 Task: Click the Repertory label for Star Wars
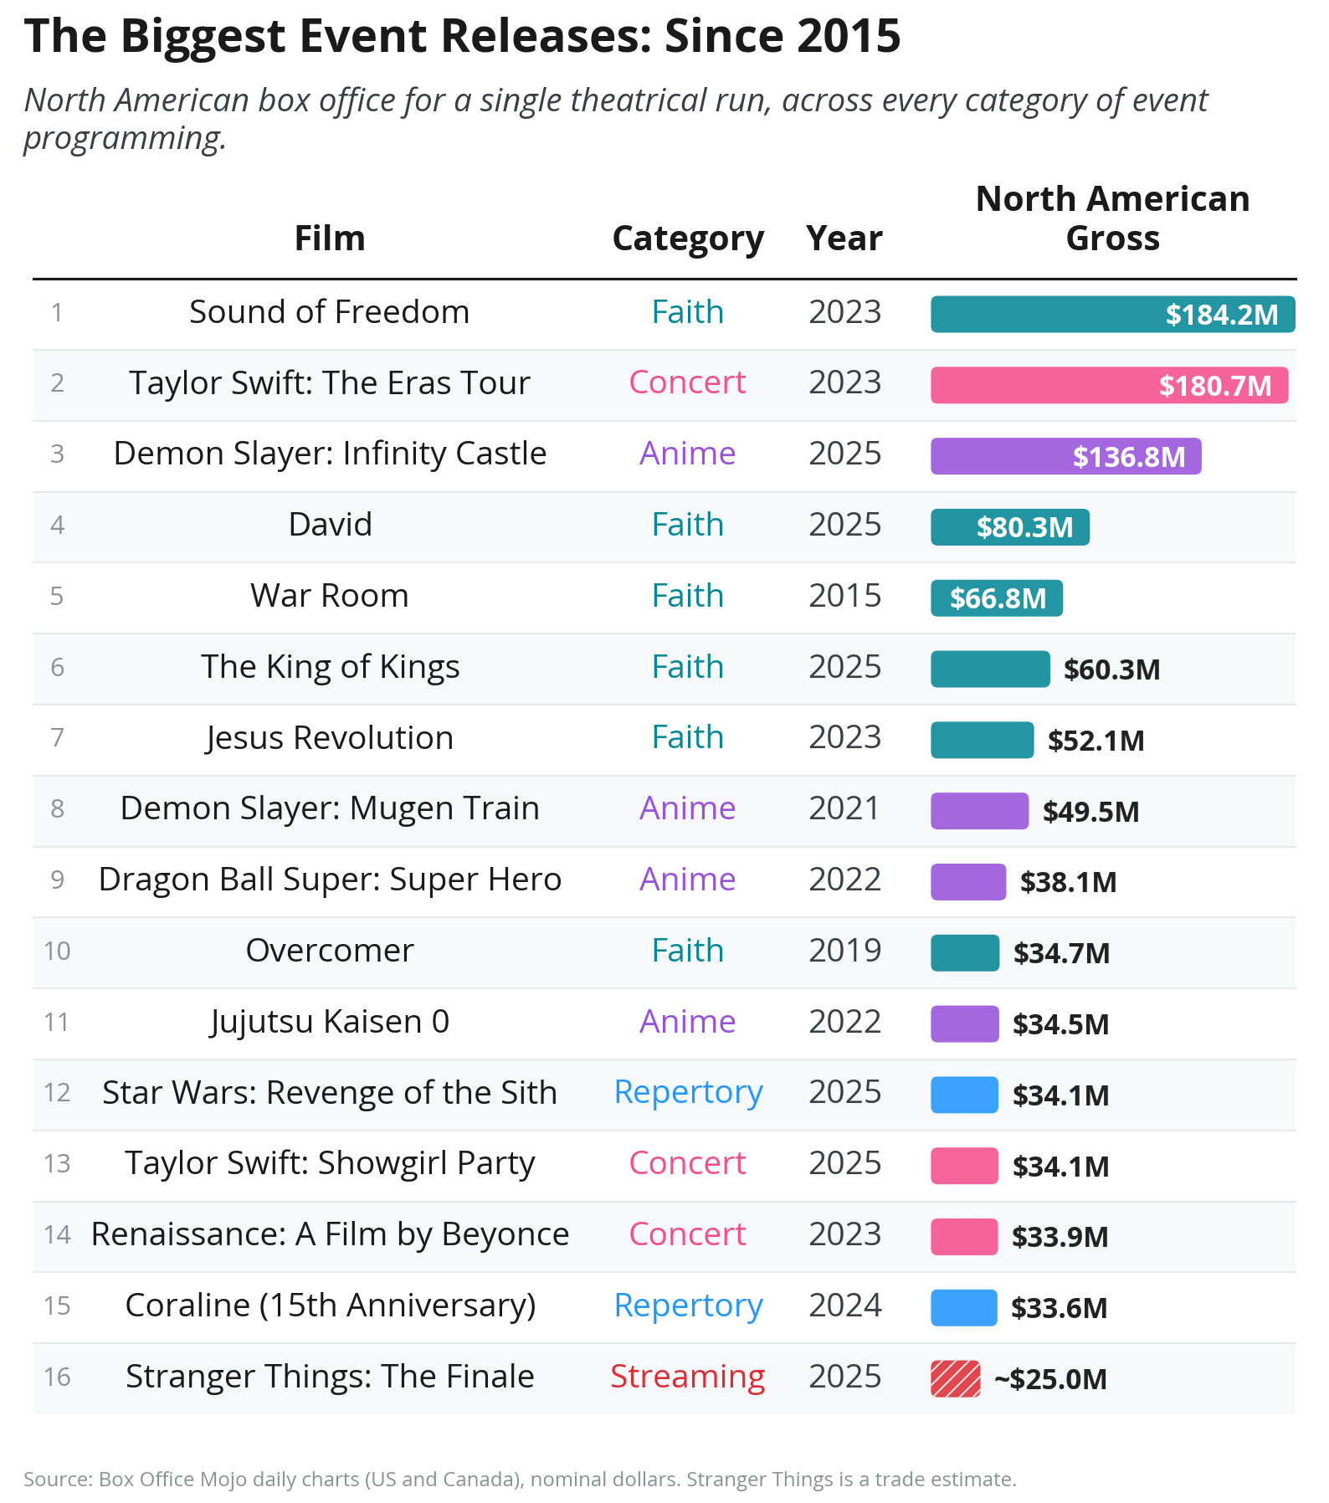click(688, 1093)
